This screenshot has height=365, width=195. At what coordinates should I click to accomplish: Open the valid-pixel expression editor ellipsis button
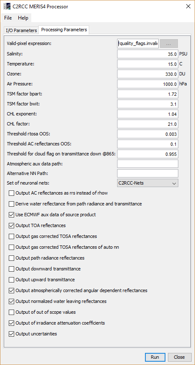169,43
